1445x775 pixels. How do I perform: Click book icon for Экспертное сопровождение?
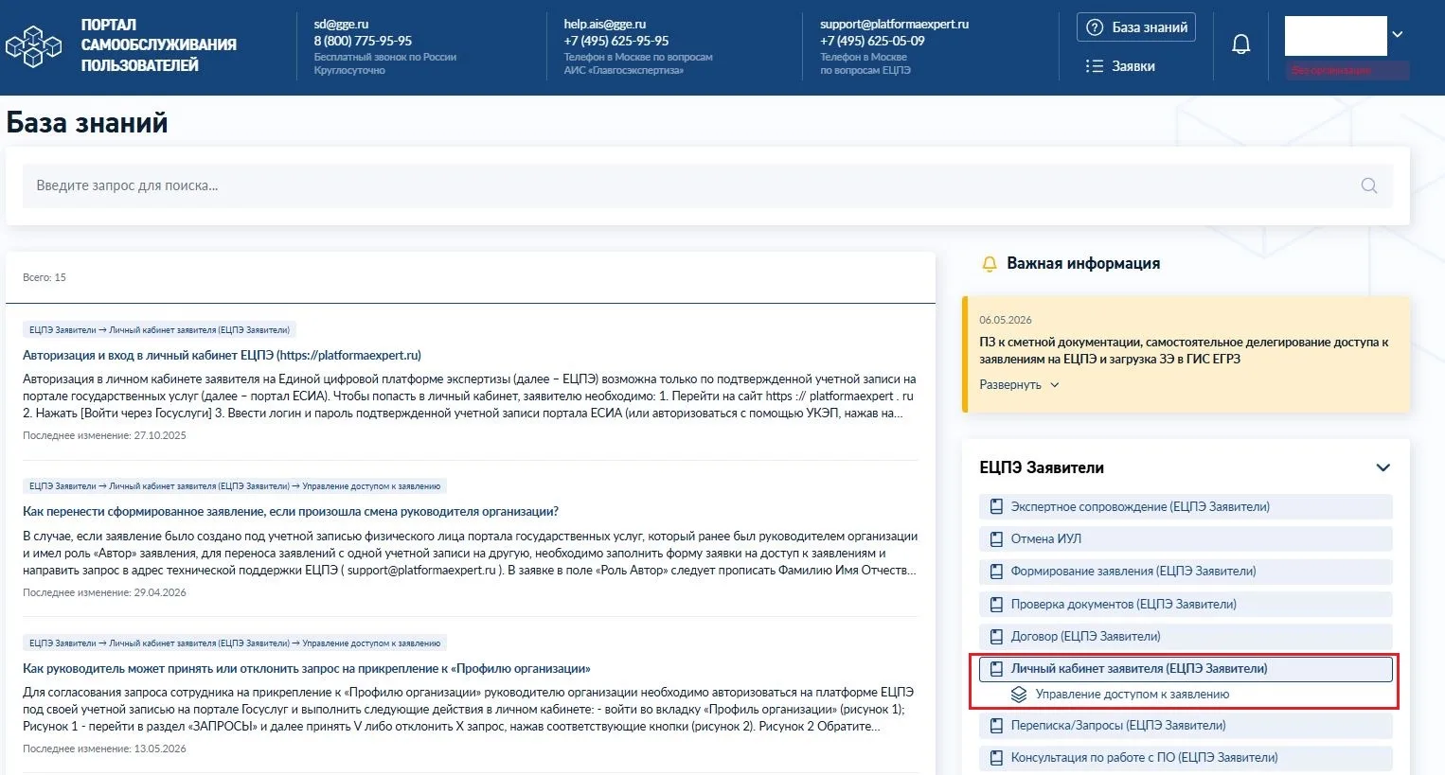tap(996, 507)
